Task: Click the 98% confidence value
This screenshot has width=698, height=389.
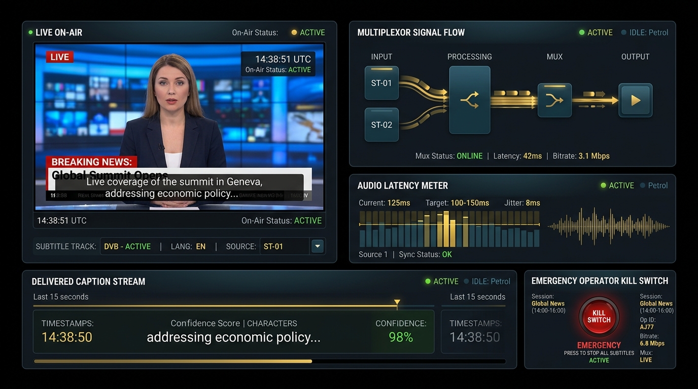Action: tap(401, 337)
